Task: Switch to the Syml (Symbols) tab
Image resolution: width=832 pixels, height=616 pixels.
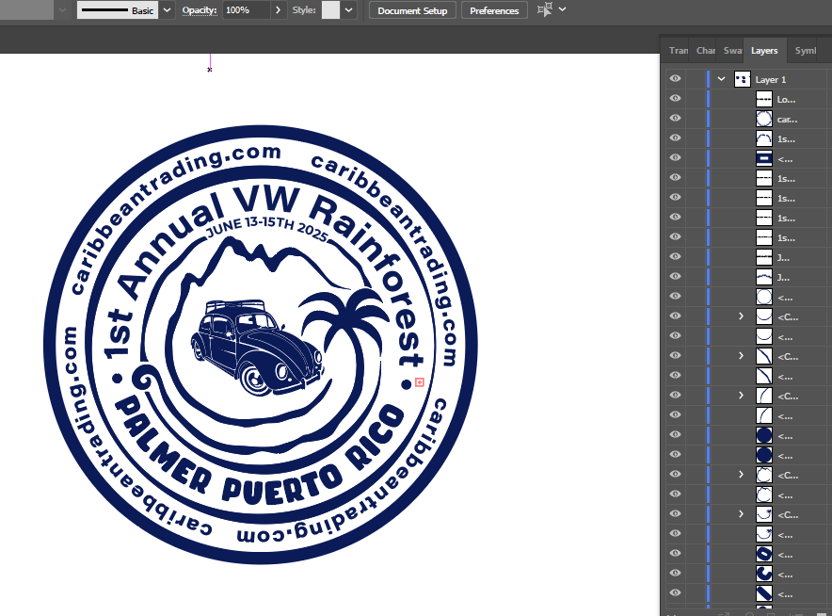Action: pyautogui.click(x=806, y=51)
